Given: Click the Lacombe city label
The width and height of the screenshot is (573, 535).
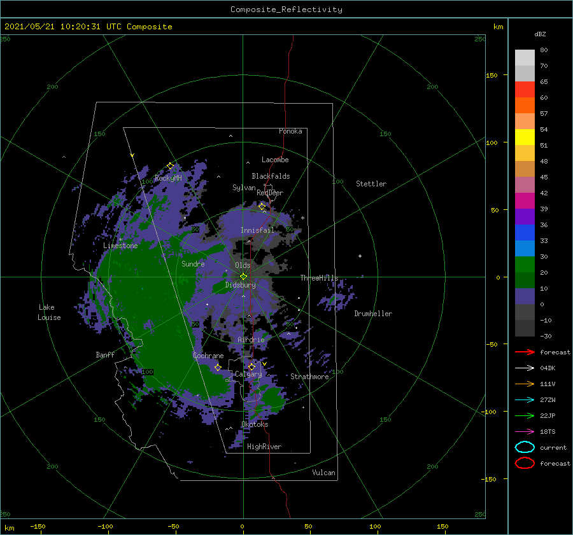Looking at the screenshot, I should click(x=275, y=160).
